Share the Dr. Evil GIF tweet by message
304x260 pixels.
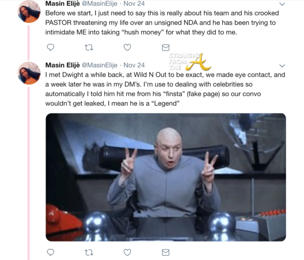point(166,252)
